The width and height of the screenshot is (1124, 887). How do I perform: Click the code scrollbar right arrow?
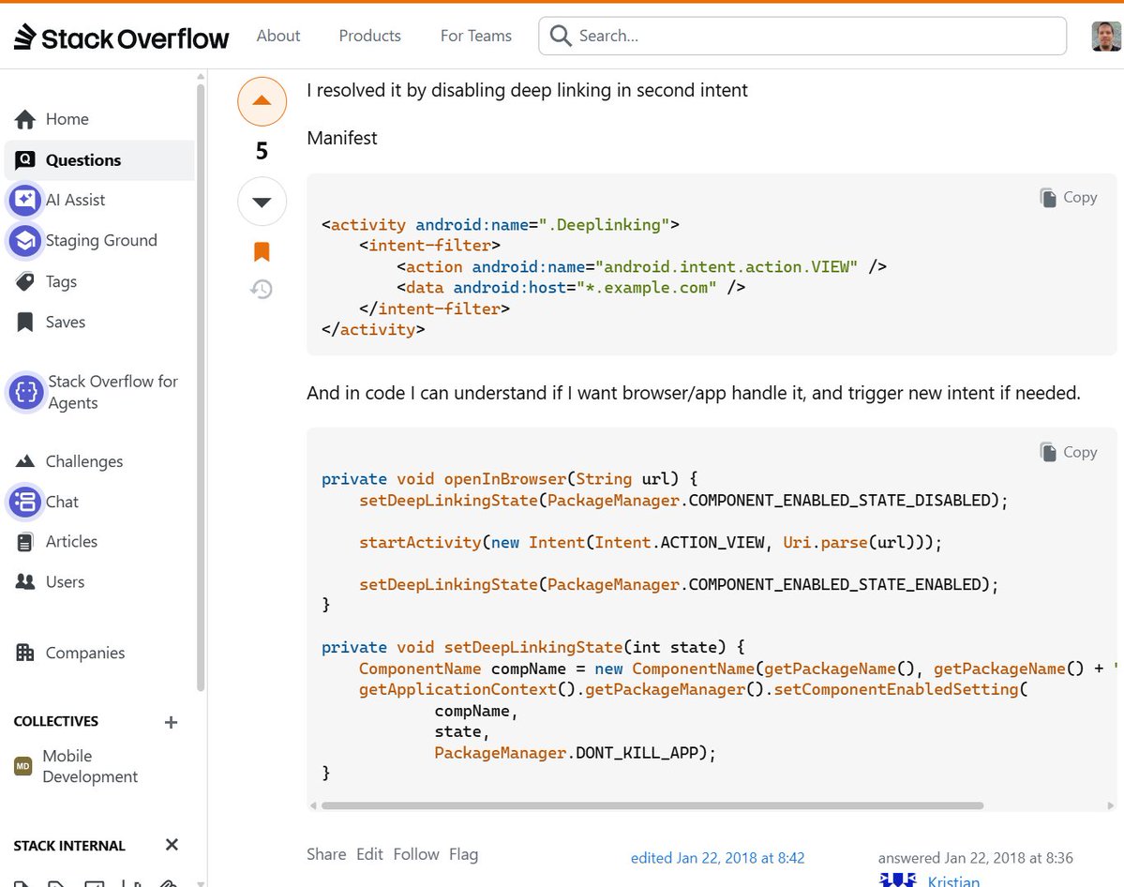1111,805
